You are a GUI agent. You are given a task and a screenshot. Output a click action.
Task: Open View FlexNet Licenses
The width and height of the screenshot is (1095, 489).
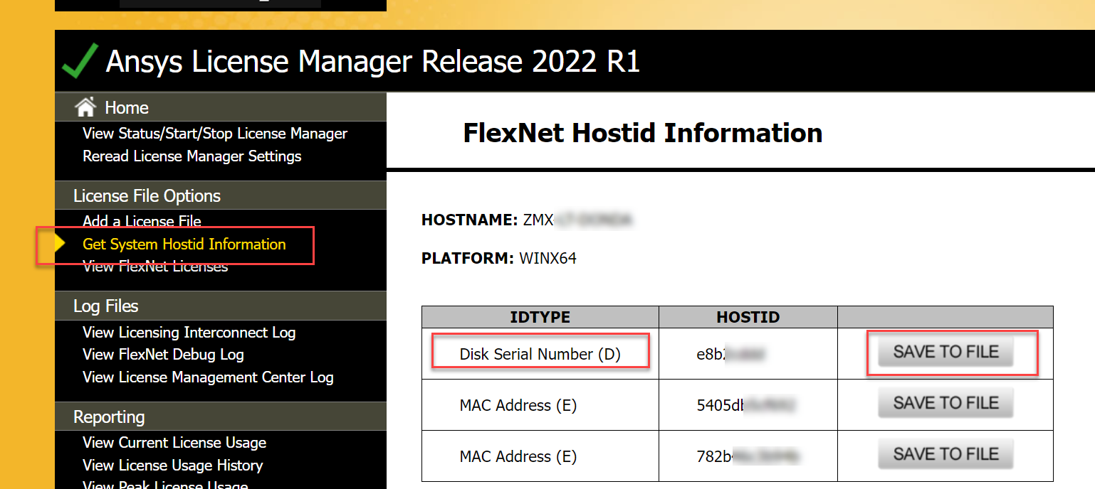point(155,267)
